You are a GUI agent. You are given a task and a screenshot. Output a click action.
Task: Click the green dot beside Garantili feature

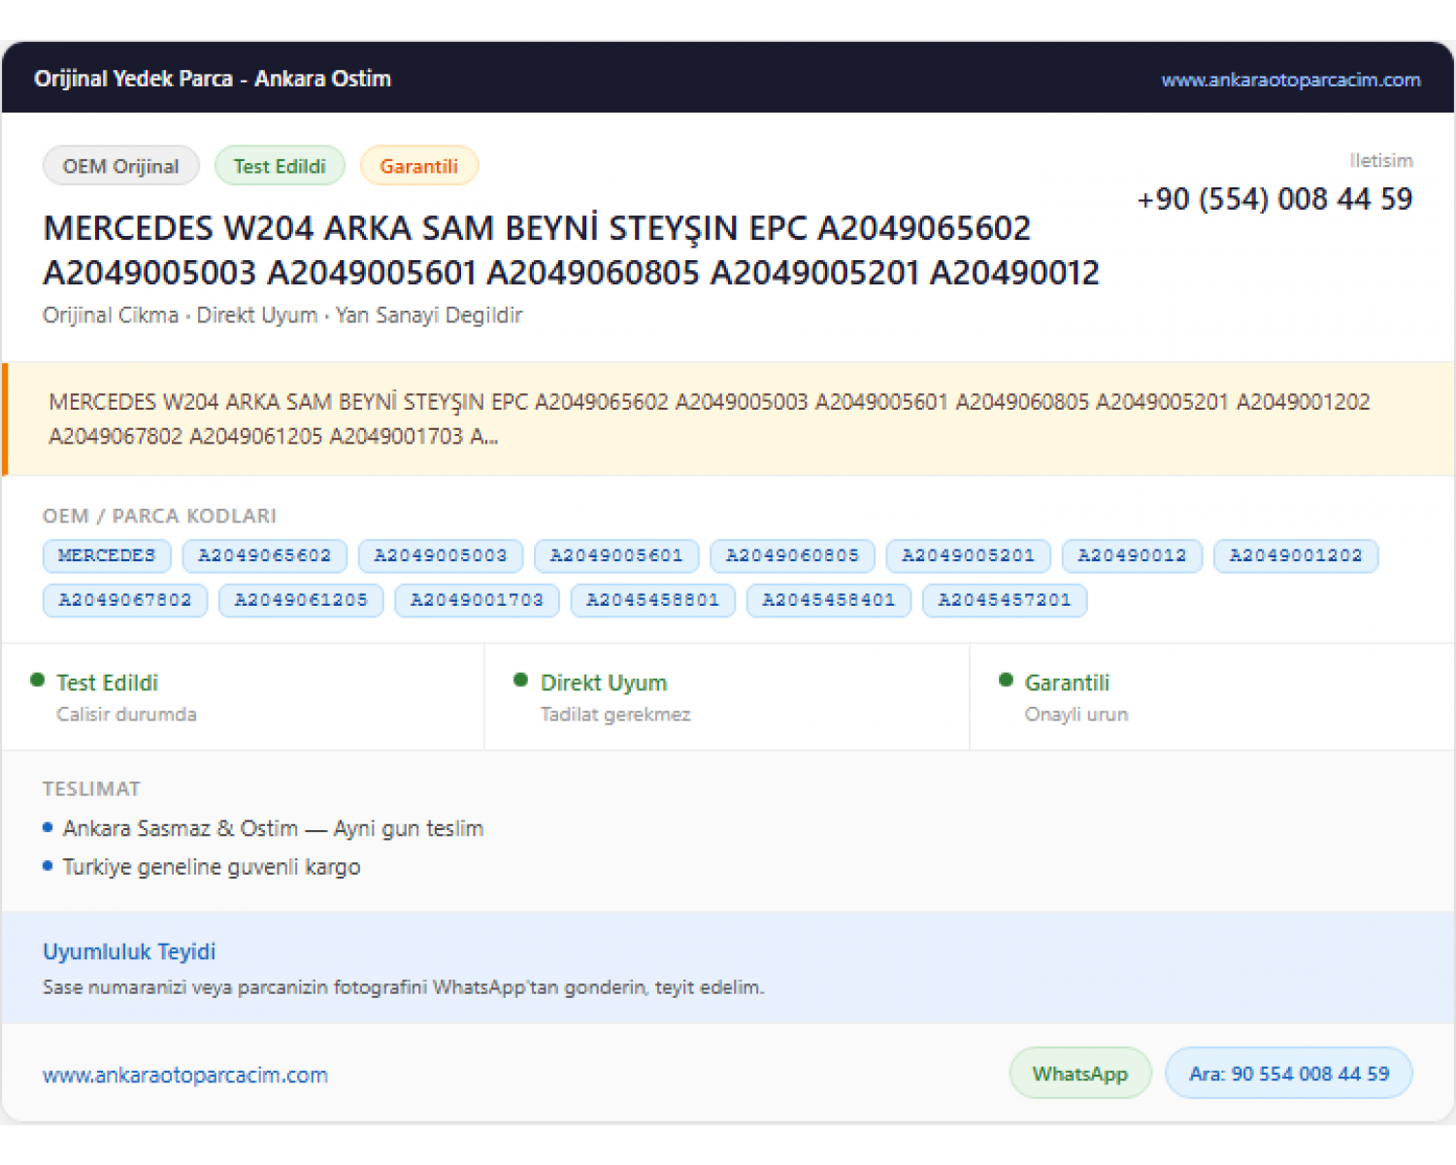pos(1006,681)
